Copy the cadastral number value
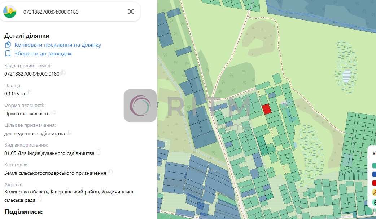The width and height of the screenshot is (376, 219). click(64, 73)
